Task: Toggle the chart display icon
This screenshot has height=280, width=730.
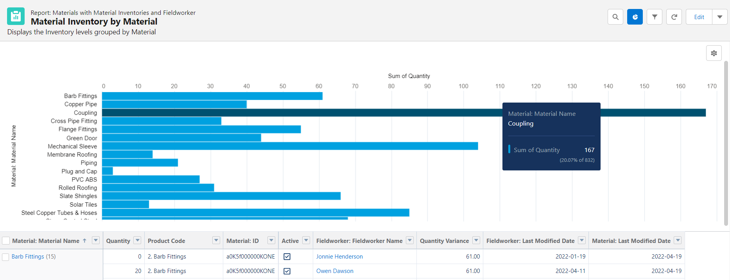Action: coord(635,17)
